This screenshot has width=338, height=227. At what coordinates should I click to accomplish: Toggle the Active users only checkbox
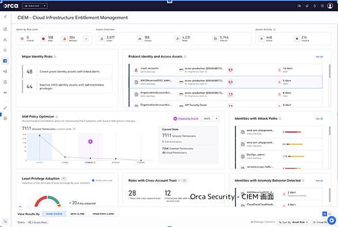[x=93, y=180]
